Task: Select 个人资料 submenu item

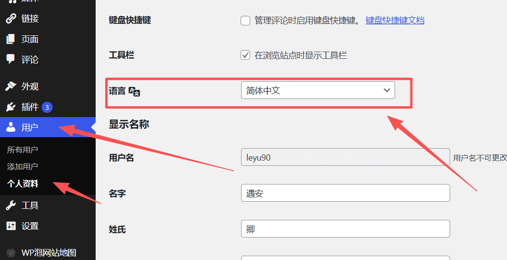Action: pyautogui.click(x=22, y=184)
